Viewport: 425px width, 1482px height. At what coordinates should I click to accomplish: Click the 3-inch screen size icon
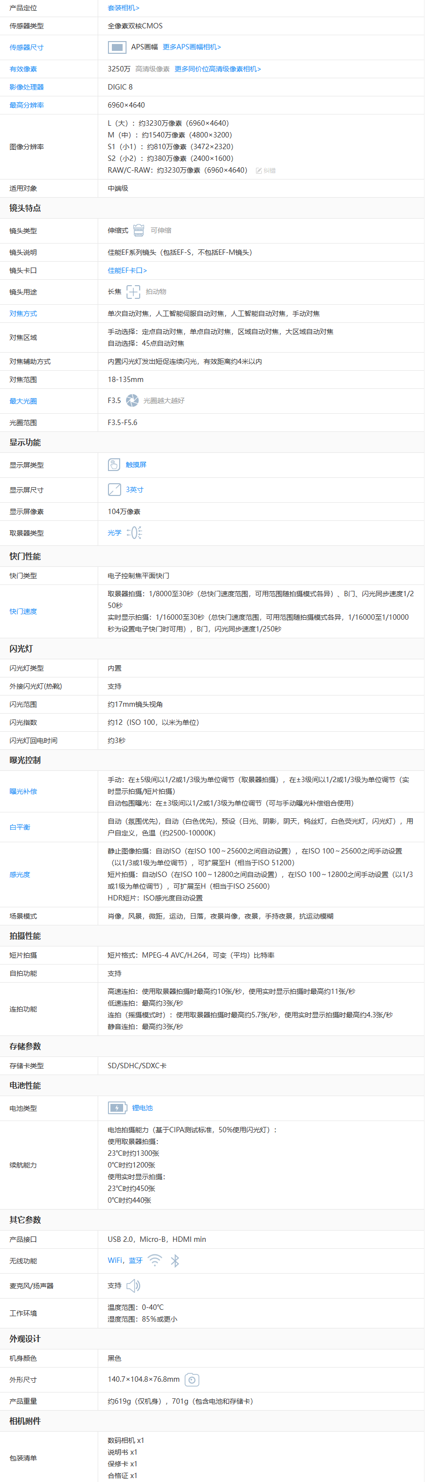(114, 490)
